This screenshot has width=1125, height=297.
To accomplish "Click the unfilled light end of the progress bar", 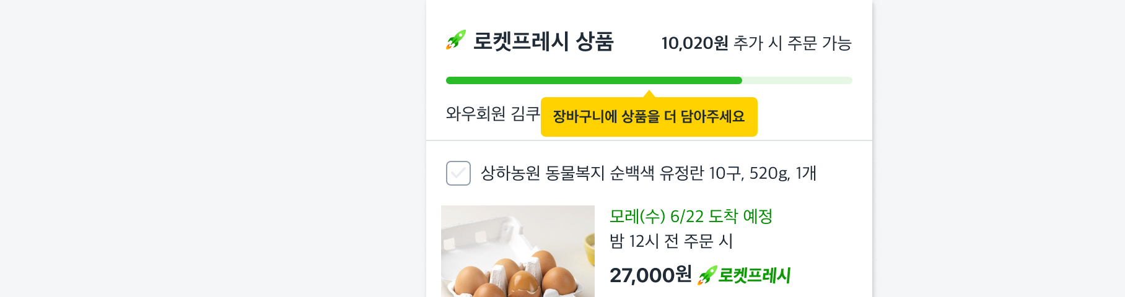I will [798, 80].
